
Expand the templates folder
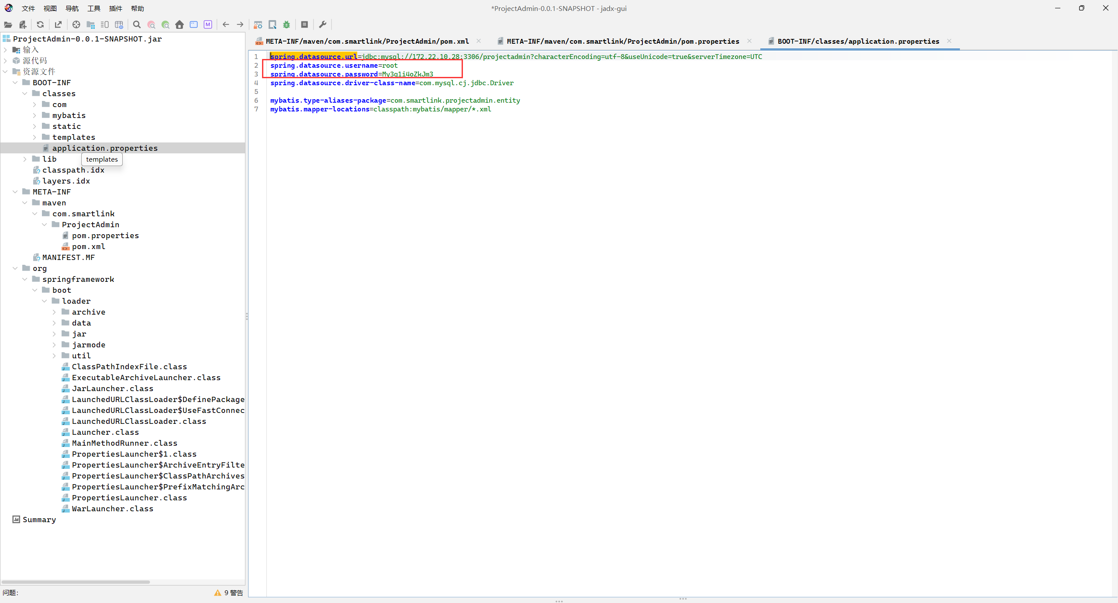click(x=35, y=137)
